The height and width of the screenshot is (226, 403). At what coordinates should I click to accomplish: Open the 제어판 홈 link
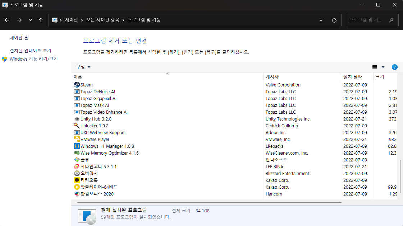pyautogui.click(x=19, y=38)
